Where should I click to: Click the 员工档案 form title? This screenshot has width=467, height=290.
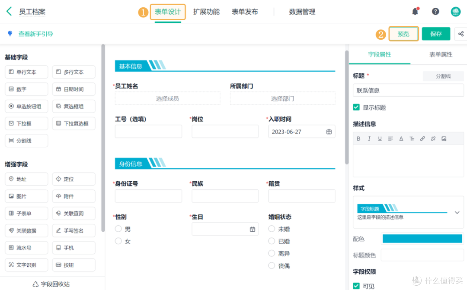coord(32,12)
